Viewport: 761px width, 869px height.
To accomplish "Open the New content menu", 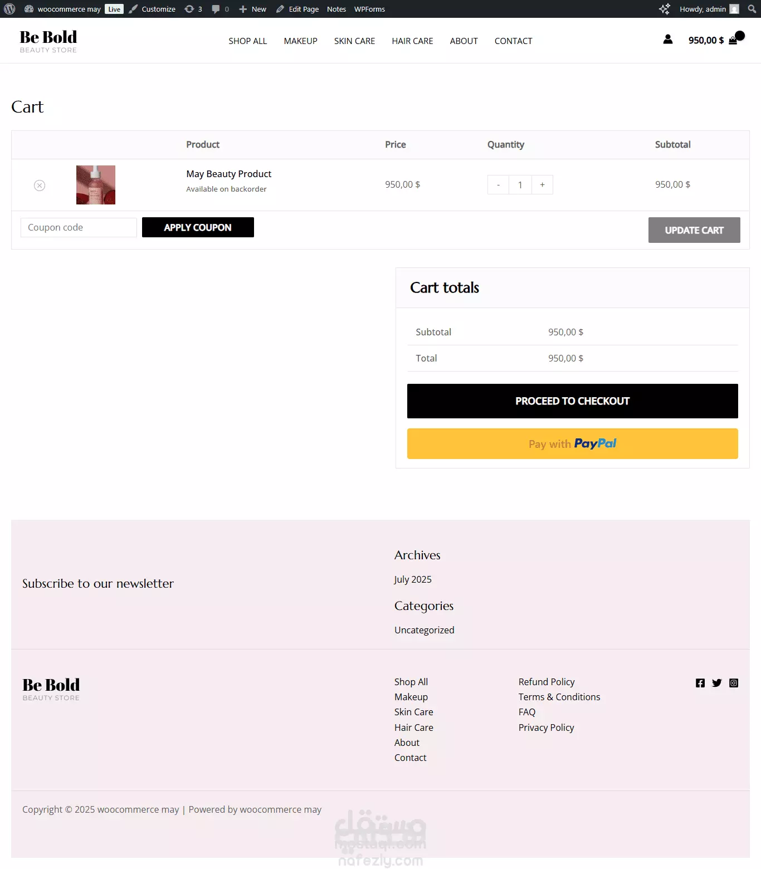I will coord(252,9).
